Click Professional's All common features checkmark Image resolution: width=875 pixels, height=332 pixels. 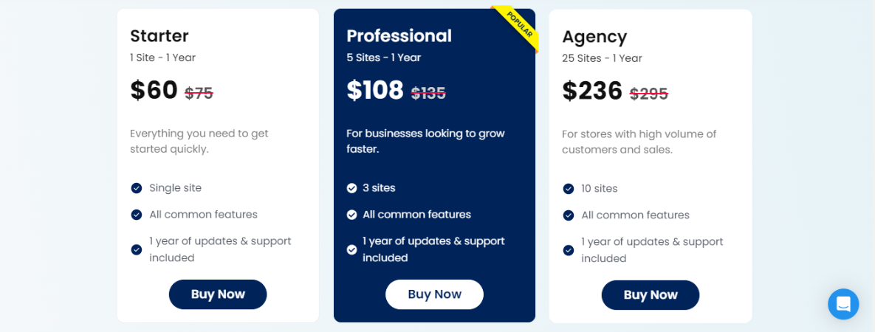pyautogui.click(x=352, y=215)
